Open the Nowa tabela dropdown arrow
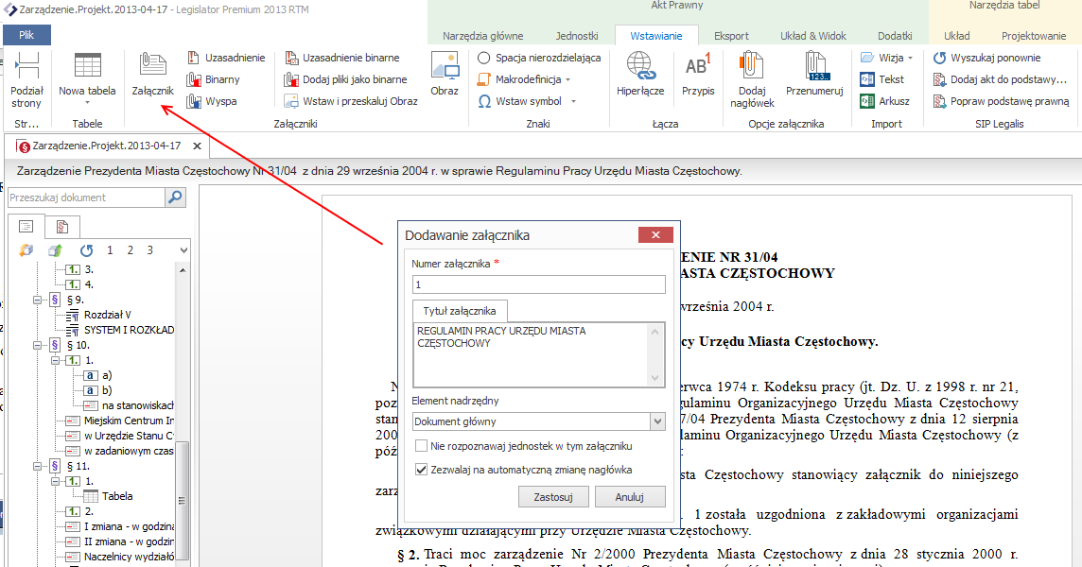The height and width of the screenshot is (567, 1082). point(87,103)
